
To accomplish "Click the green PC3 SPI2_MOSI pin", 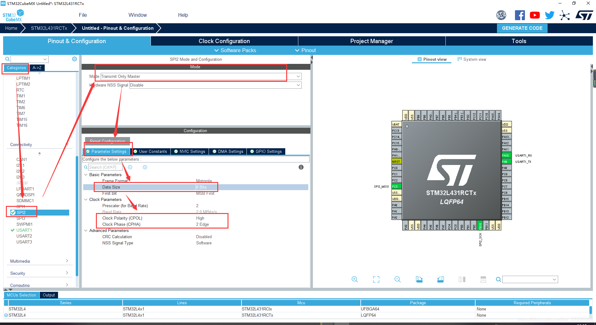I will tap(396, 186).
